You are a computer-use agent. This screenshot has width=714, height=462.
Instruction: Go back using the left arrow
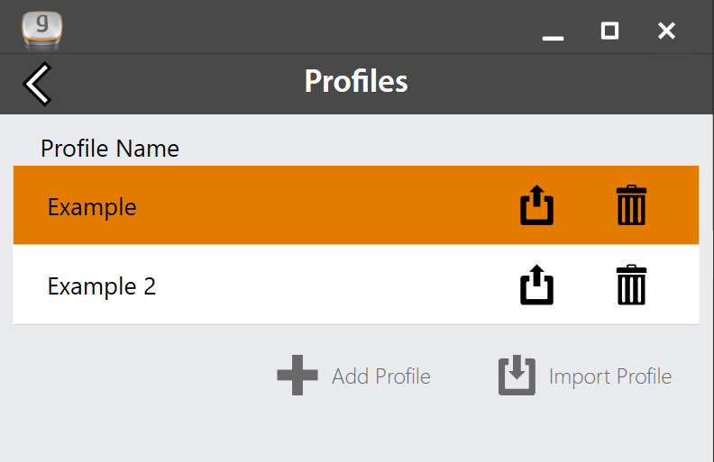tap(37, 84)
